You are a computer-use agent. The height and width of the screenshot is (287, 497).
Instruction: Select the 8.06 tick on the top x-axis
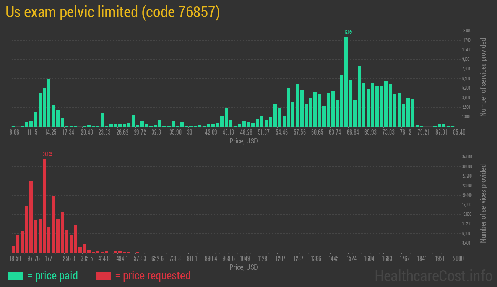point(14,132)
